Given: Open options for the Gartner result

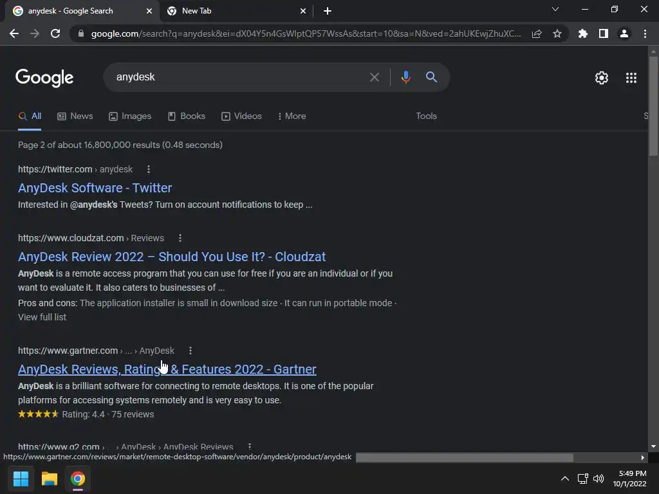Looking at the screenshot, I should 190,351.
